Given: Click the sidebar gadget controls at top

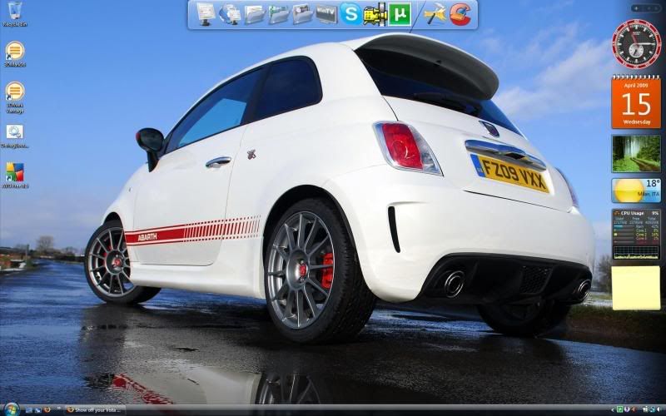Looking at the screenshot, I should tap(646, 8).
